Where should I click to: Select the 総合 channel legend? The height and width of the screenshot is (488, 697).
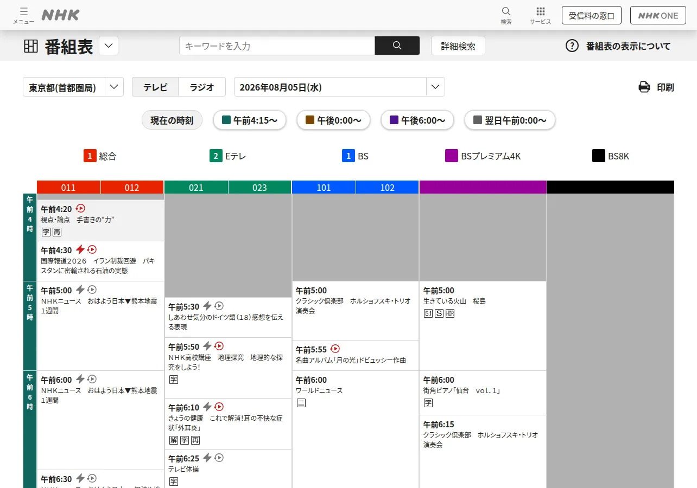click(100, 156)
